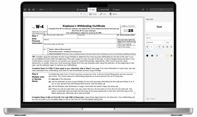Click the First name and middle initial field
This screenshot has height=117, width=197.
point(61,37)
